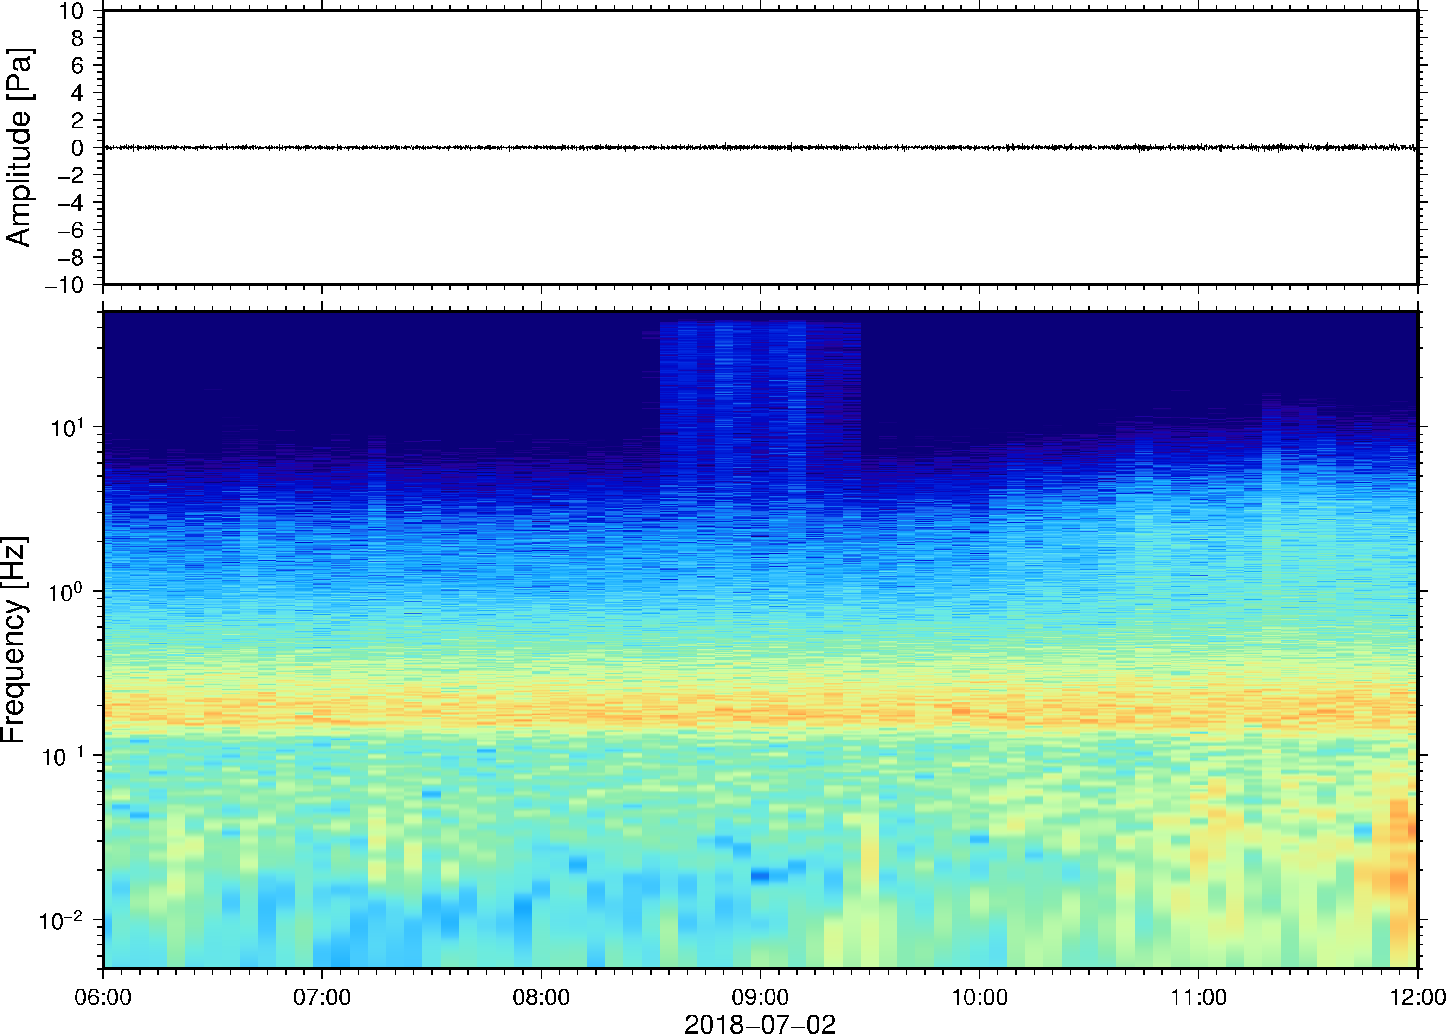Click the amplitude tick label '6'
1446x1034 pixels.
[x=78, y=65]
